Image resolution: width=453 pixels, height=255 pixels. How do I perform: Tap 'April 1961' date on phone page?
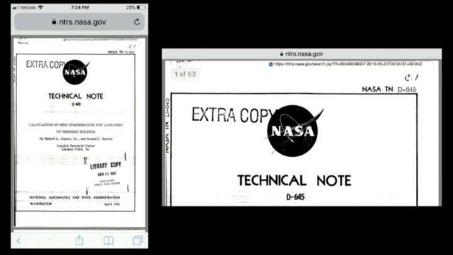coord(112,204)
